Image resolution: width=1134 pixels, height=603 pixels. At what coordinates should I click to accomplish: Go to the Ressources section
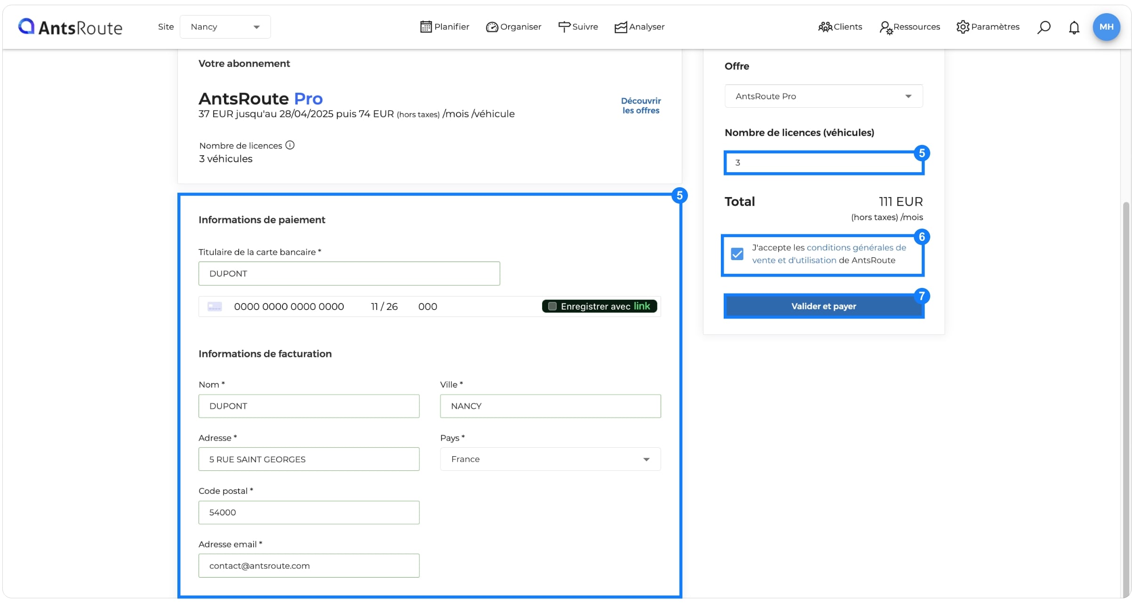click(x=910, y=27)
